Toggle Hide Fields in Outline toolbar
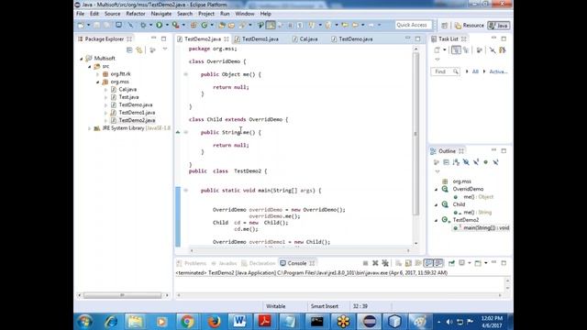Image resolution: width=587 pixels, height=330 pixels. [466, 162]
